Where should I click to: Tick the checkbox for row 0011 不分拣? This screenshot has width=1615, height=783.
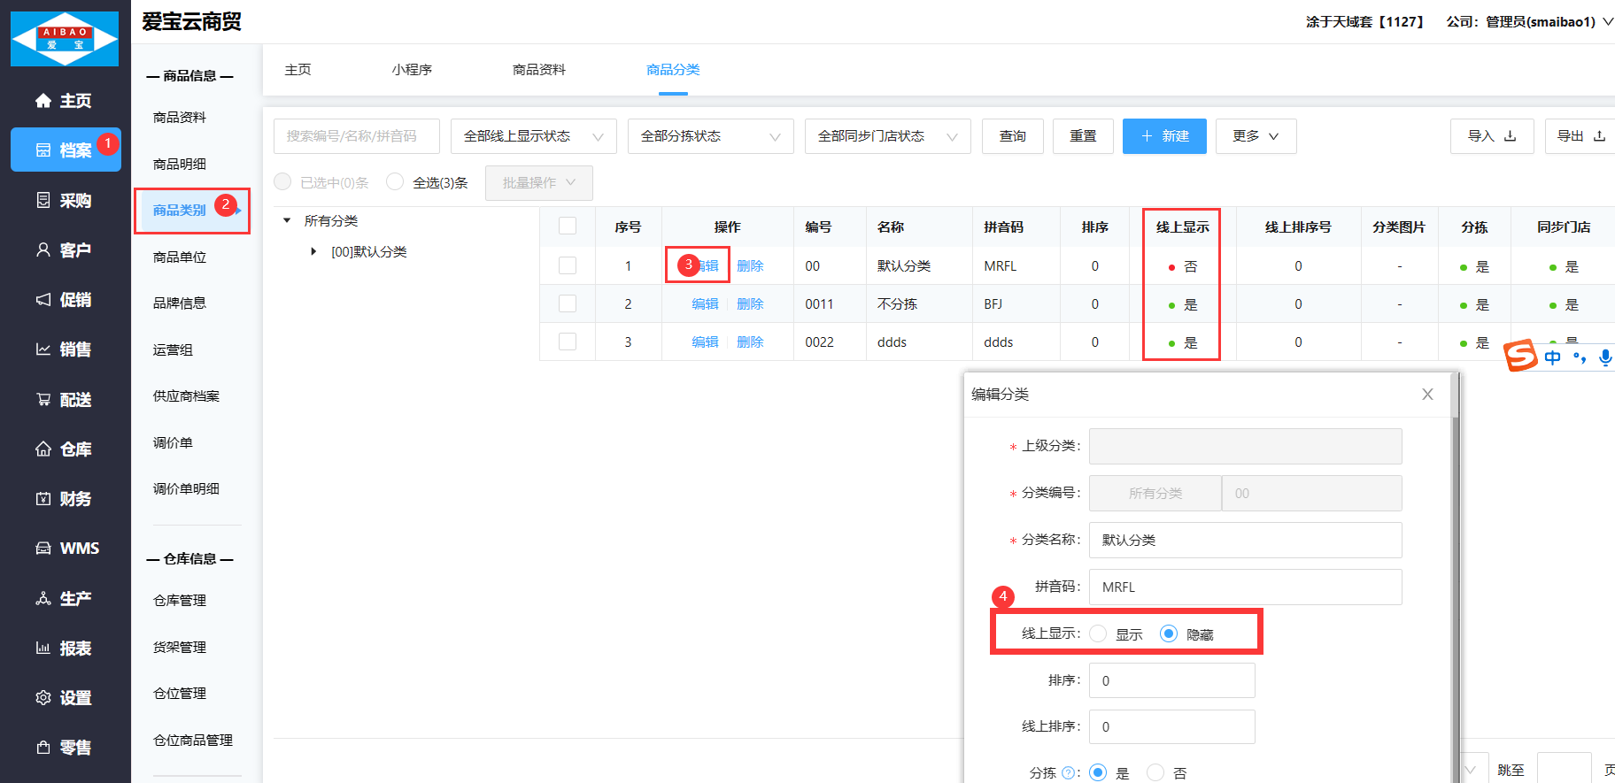coord(568,303)
